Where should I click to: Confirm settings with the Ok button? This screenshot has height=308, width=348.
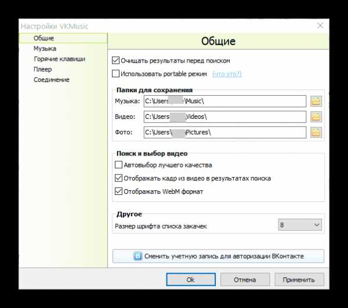pos(191,280)
